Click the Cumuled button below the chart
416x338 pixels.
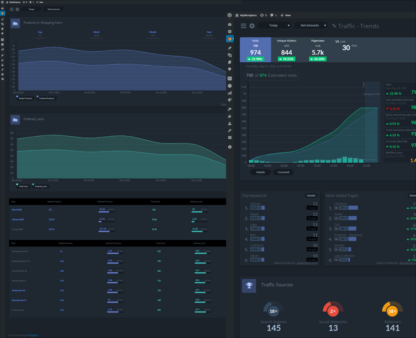284,172
